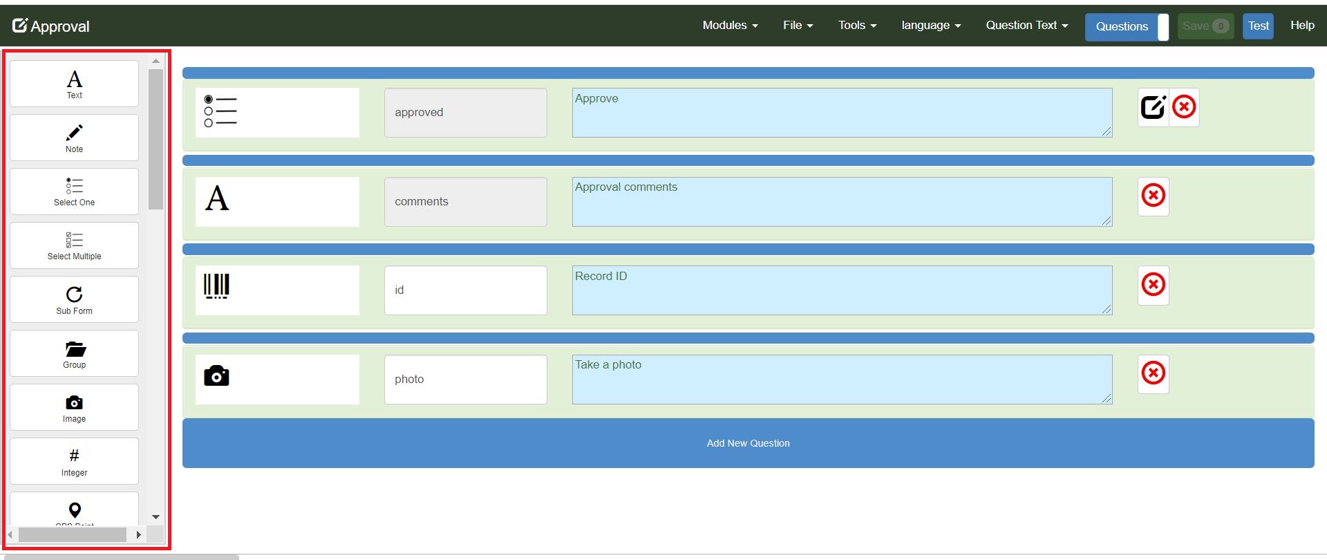This screenshot has width=1327, height=560.
Task: Open the File menu
Action: pyautogui.click(x=798, y=26)
